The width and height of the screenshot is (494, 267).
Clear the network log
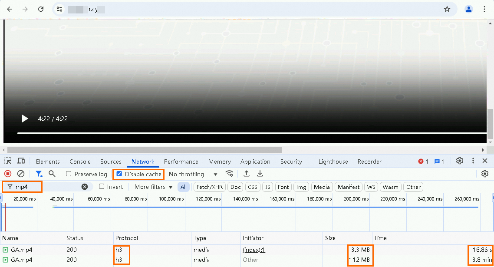coord(21,174)
